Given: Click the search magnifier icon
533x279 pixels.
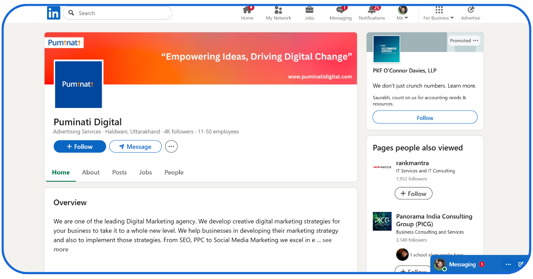Looking at the screenshot, I should coord(72,13).
